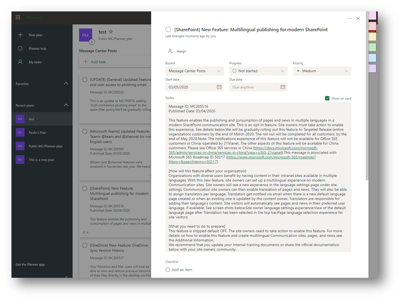Click the purple PM icon for test plan
This screenshot has height=301, width=401.
click(x=20, y=119)
